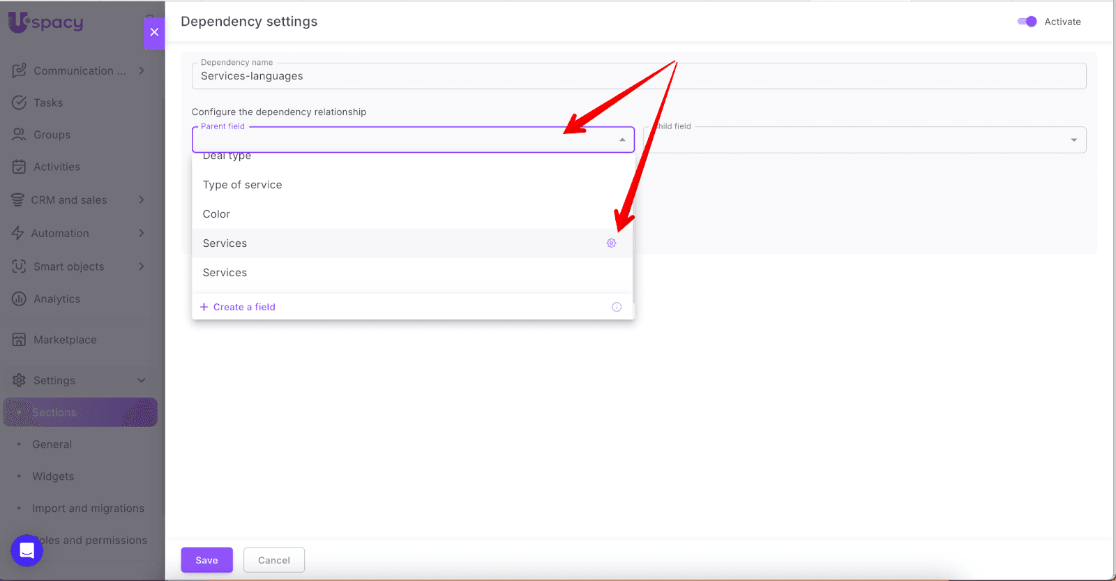Viewport: 1116px width, 581px height.
Task: Select Type of service option
Action: click(243, 185)
